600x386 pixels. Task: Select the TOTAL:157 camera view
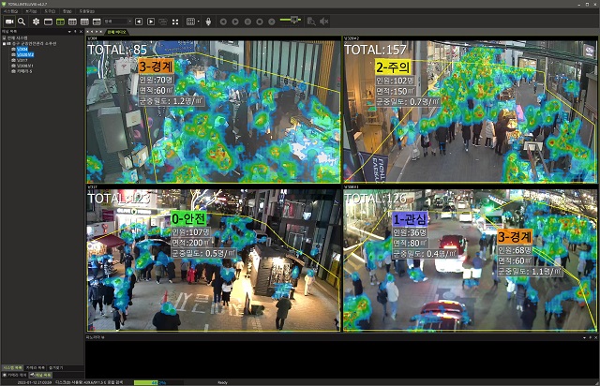[x=469, y=111]
